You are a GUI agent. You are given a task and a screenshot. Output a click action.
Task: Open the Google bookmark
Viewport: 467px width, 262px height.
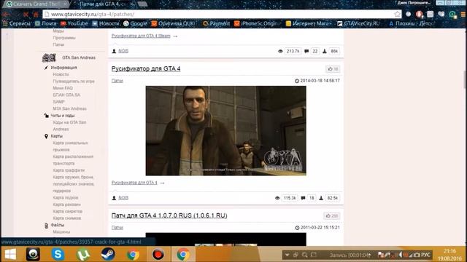click(136, 23)
